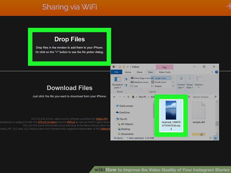
Task: Open the Show/hide dropdown
Action: click(190, 82)
